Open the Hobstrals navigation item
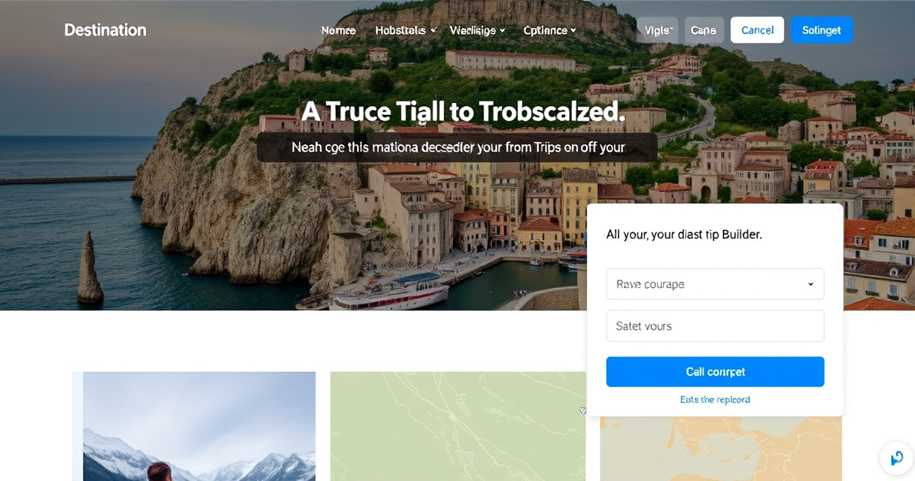 [x=400, y=30]
